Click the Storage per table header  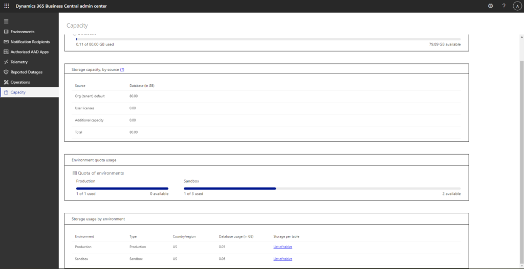286,236
